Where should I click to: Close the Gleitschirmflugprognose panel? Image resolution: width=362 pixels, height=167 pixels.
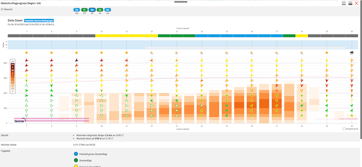click(x=357, y=3)
